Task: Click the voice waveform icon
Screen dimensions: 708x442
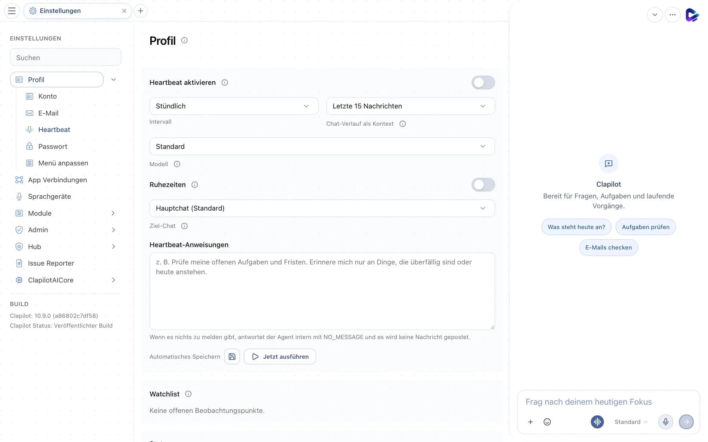Action: (597, 422)
